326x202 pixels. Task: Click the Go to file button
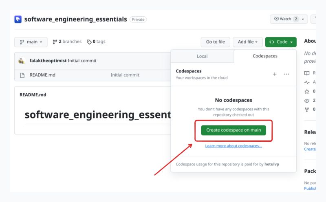[x=215, y=42]
